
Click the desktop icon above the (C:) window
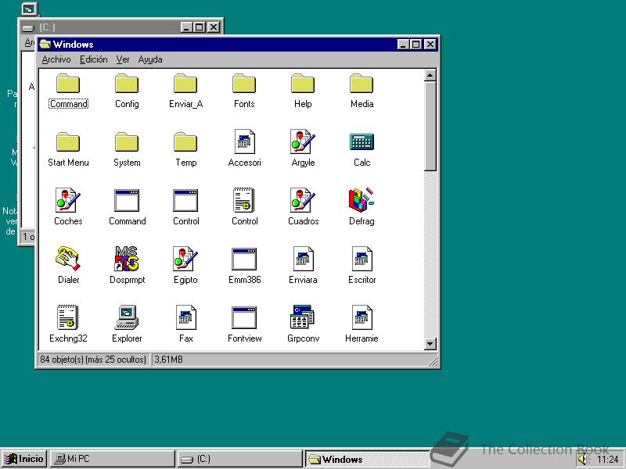[29, 9]
